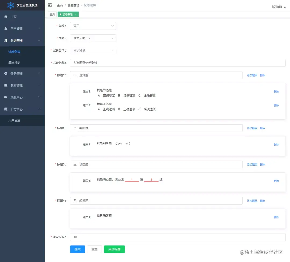The image size is (290, 262).
Task: Focus the 试卷名称 input field
Action: (x=178, y=63)
